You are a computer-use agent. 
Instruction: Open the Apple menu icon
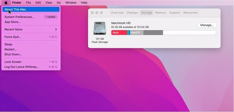point(6,3)
